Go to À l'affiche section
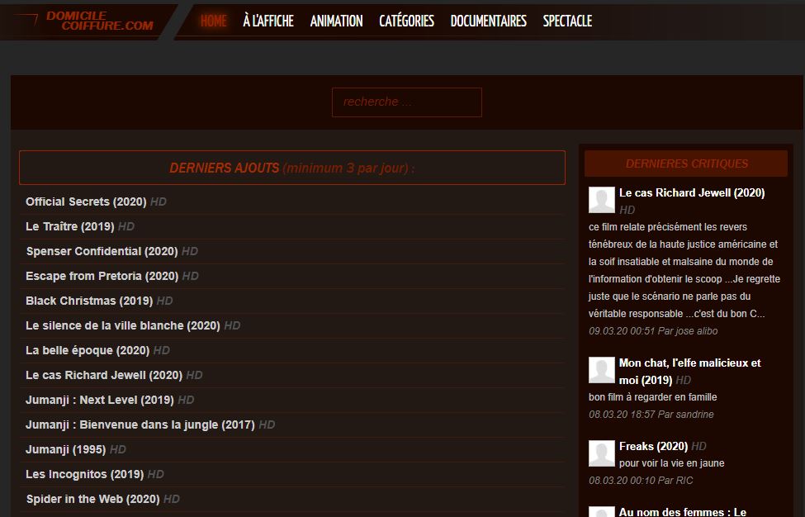This screenshot has width=805, height=517. [x=268, y=21]
